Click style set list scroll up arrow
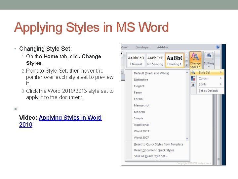This screenshot has height=179, width=238. (x=187, y=73)
